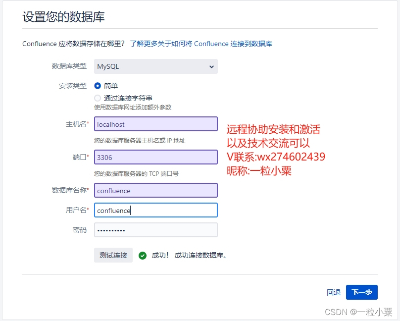400x321 pixels.
Task: Click the 您的数据库服务器的 TCP 端口号 hint
Action: pos(136,174)
